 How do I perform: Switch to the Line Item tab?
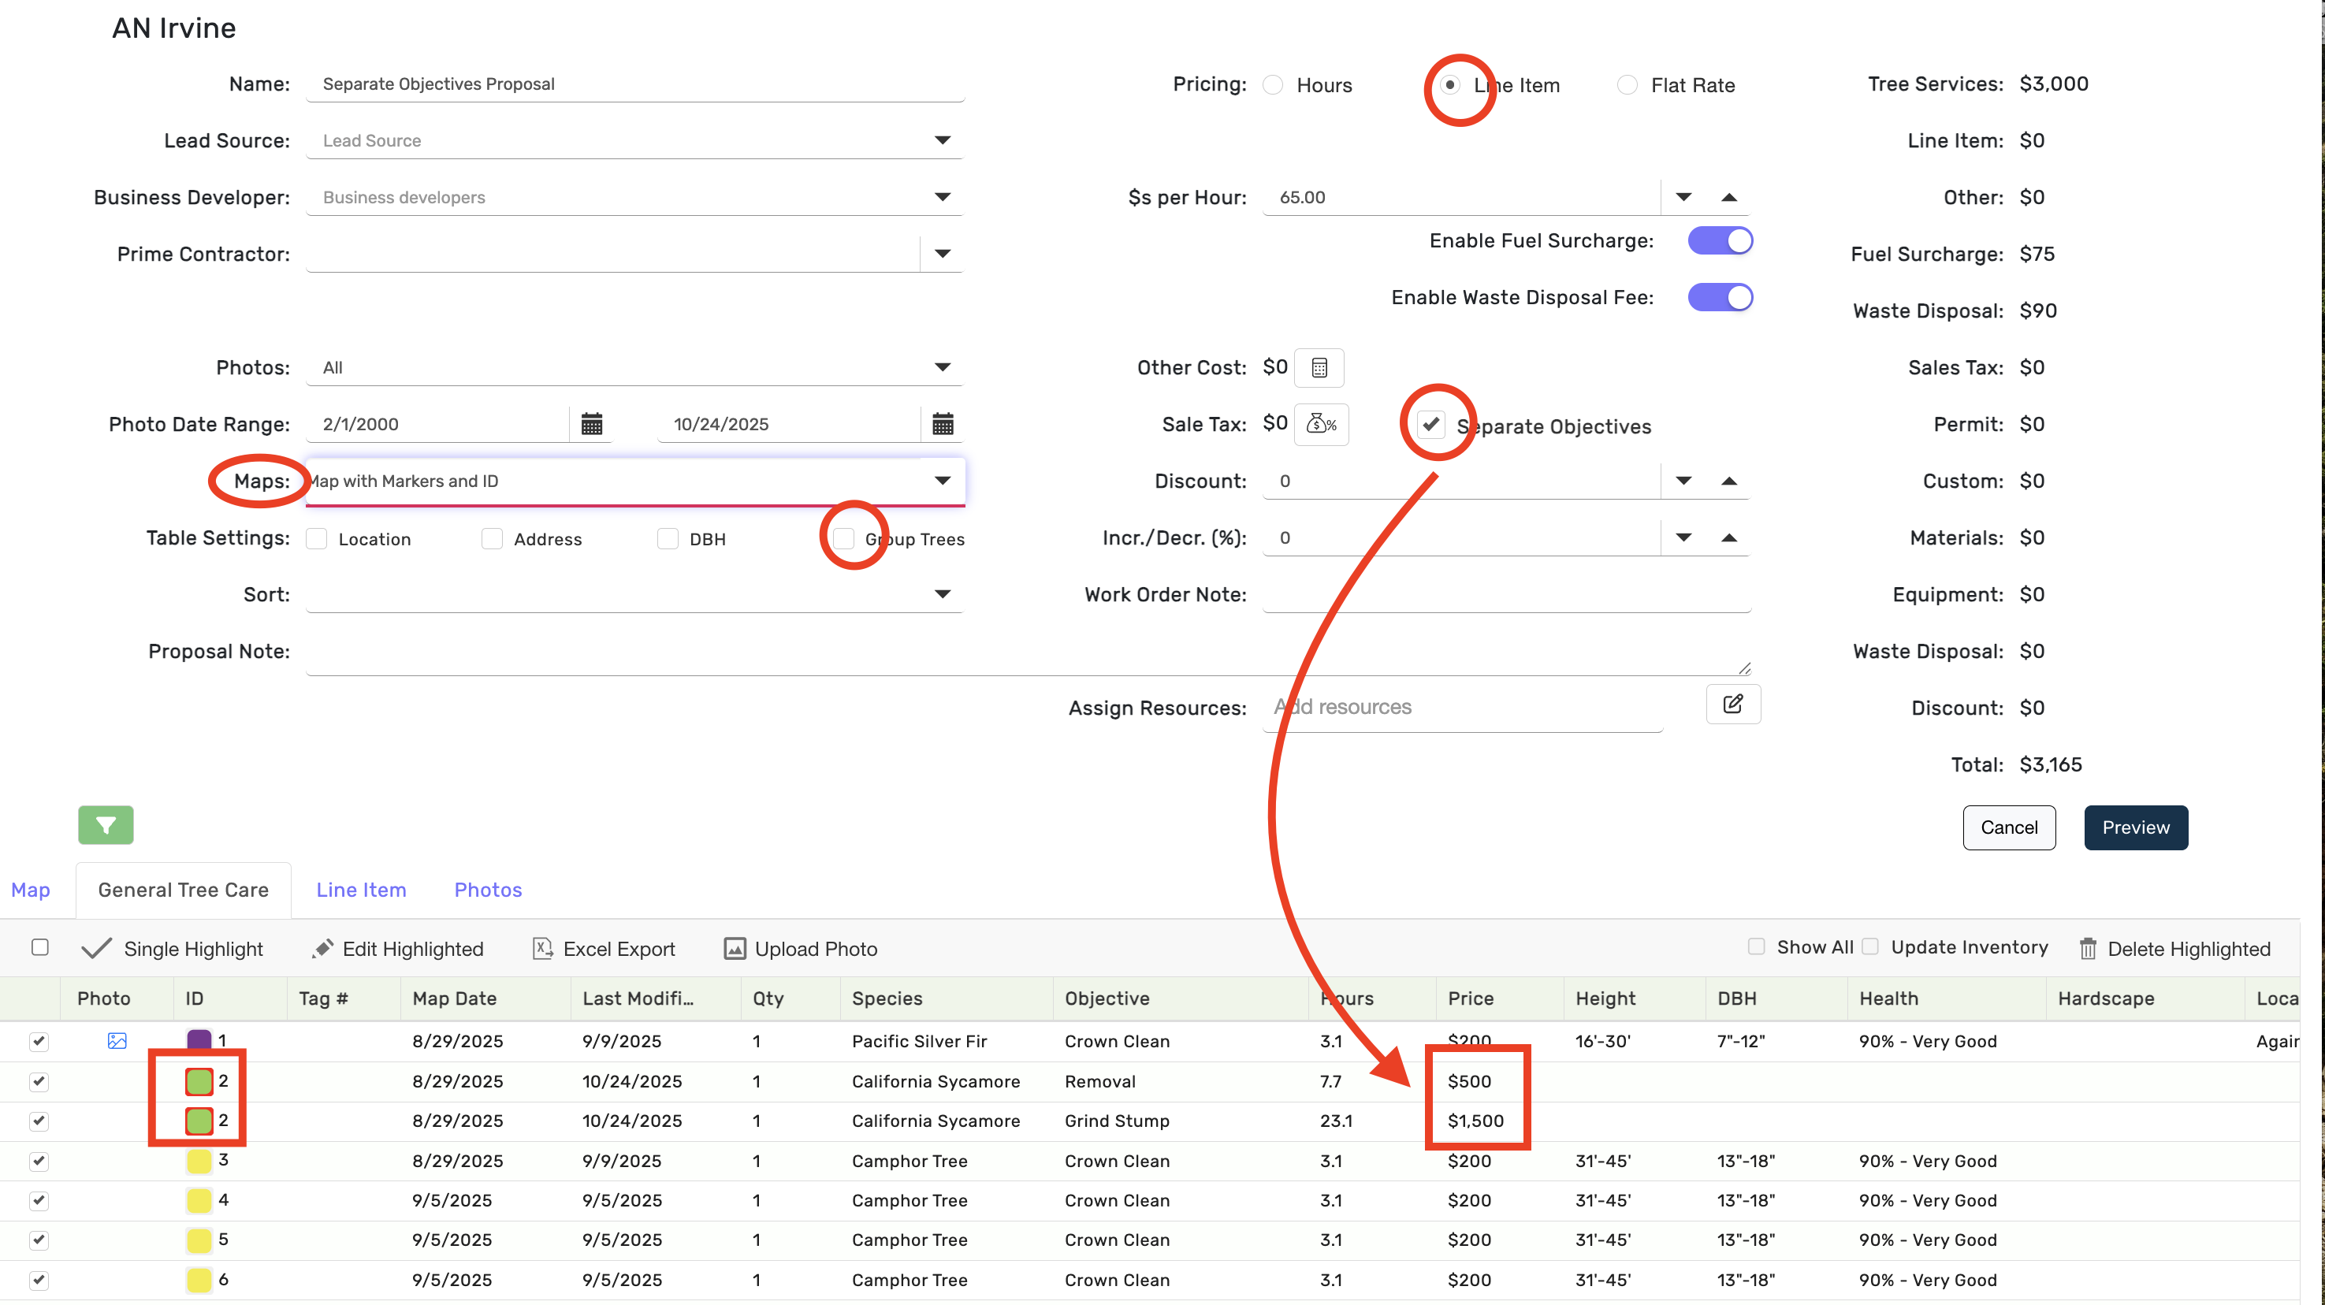coord(361,890)
